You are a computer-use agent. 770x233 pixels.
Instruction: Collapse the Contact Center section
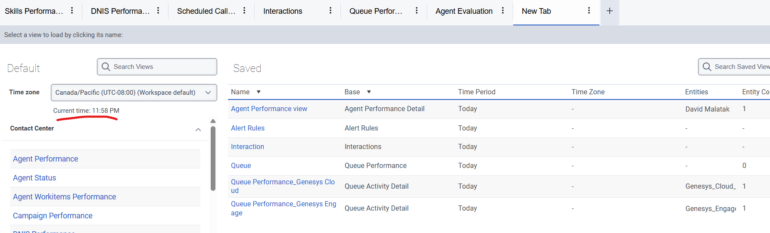pos(198,129)
